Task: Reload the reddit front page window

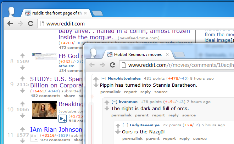Action: pos(30,24)
